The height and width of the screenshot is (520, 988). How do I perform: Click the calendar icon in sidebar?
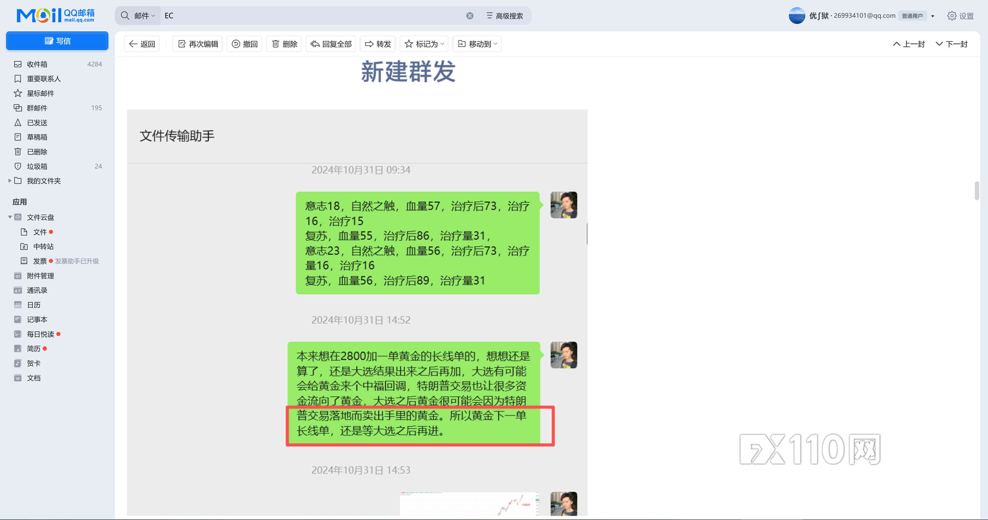[x=18, y=305]
